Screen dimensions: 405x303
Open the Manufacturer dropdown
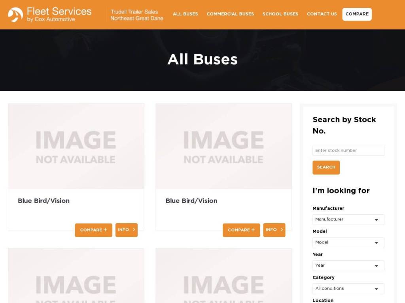348,219
